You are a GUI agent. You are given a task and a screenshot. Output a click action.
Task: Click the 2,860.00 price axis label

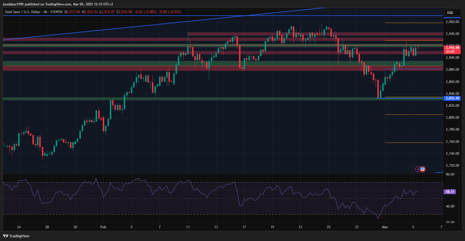point(452,82)
